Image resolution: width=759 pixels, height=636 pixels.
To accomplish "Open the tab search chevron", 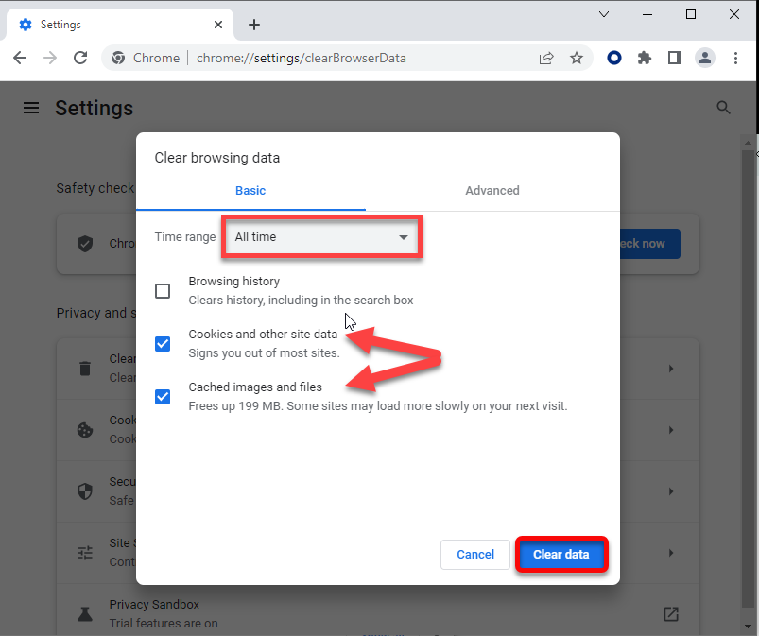I will pyautogui.click(x=605, y=14).
